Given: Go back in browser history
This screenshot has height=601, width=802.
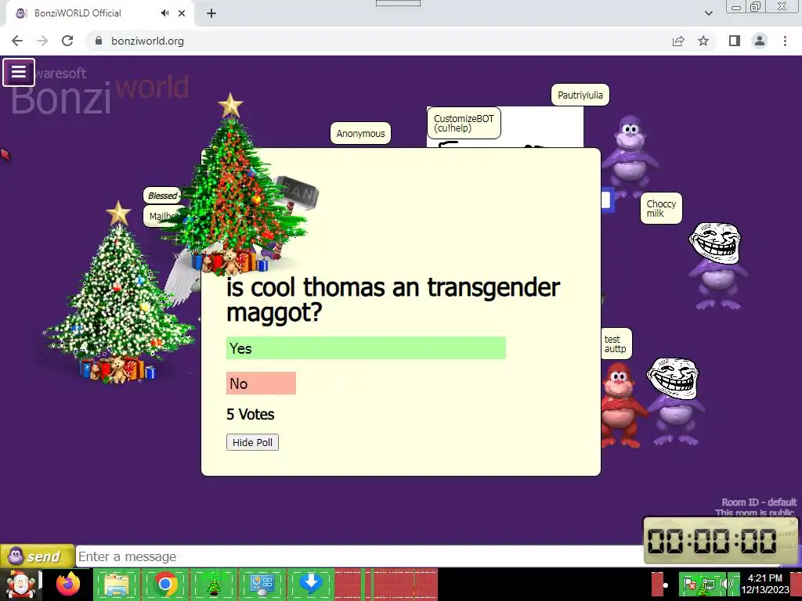Looking at the screenshot, I should coord(17,41).
